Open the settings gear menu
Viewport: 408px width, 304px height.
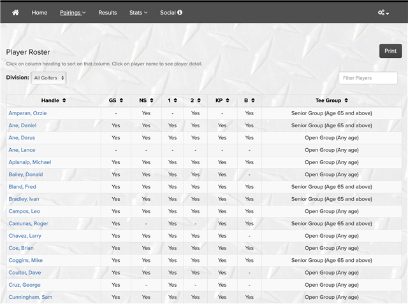(x=383, y=12)
